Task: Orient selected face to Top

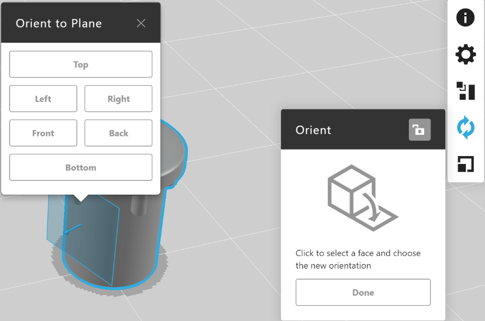Action: 81,65
